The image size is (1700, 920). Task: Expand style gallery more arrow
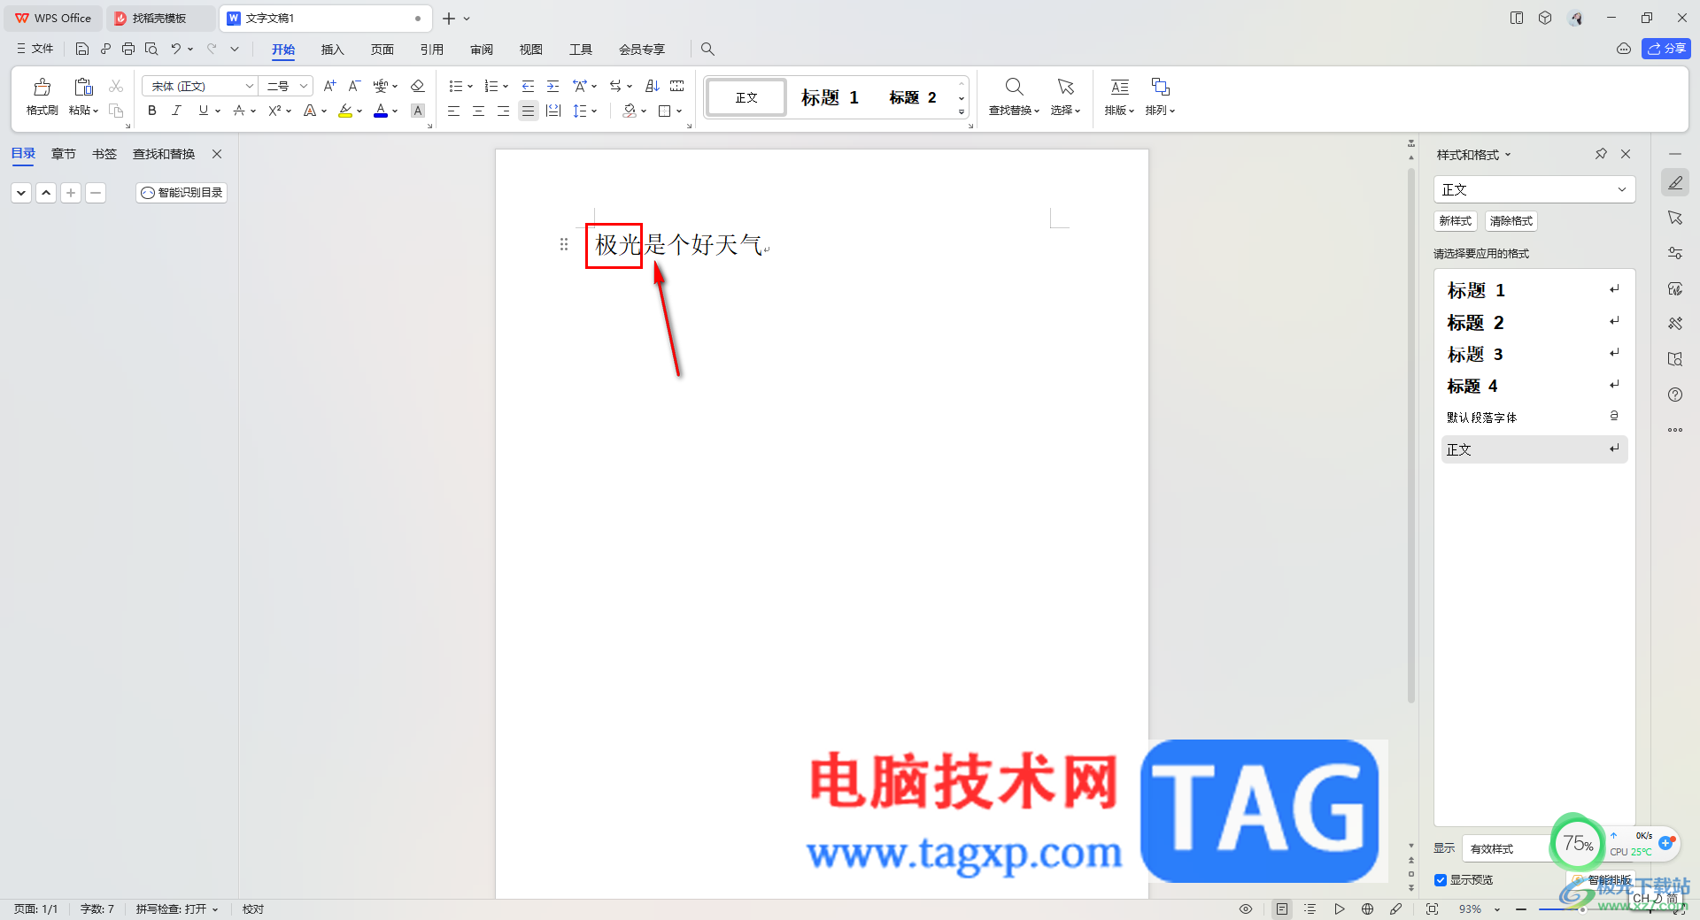(x=962, y=111)
